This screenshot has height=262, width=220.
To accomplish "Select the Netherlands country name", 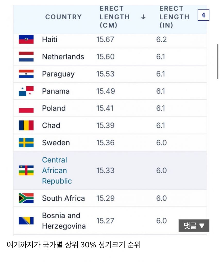I will [x=63, y=57].
